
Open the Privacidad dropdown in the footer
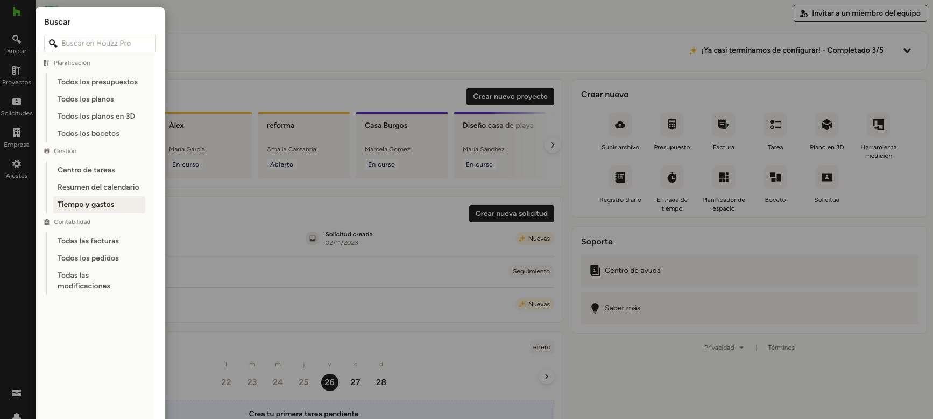pos(724,348)
